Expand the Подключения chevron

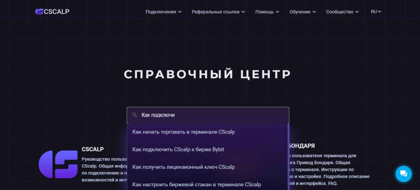point(180,12)
